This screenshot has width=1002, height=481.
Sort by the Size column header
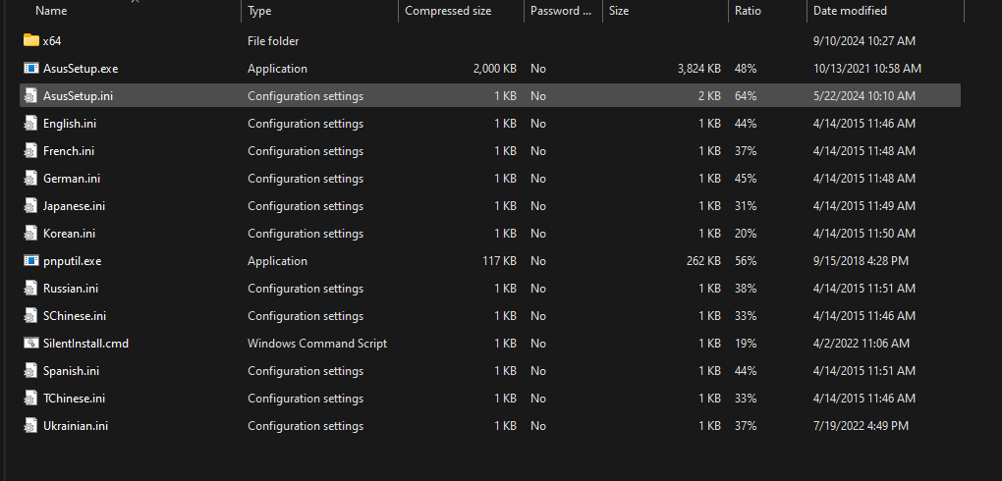click(619, 11)
